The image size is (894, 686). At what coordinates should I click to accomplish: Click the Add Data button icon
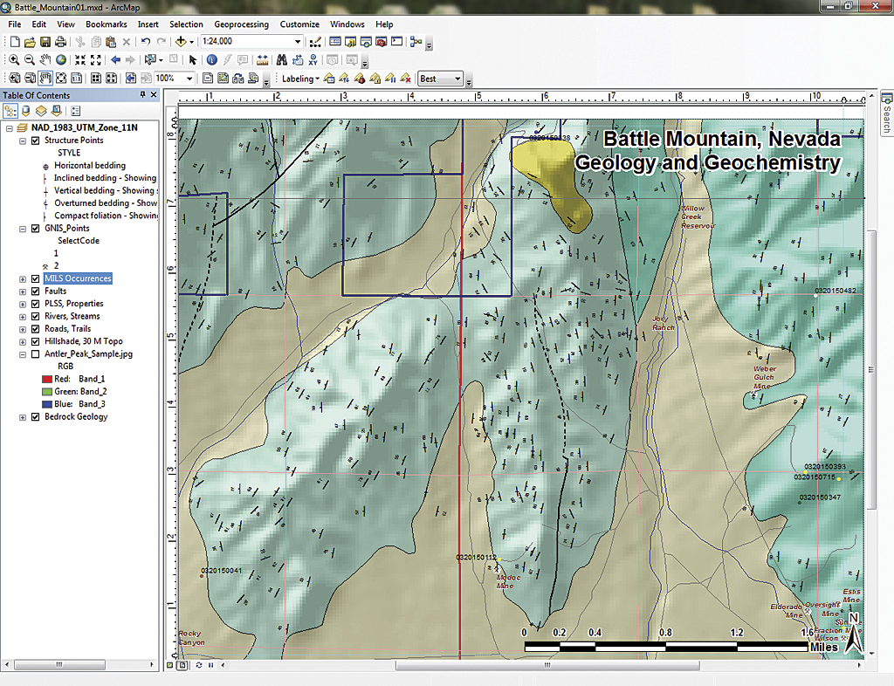click(x=182, y=42)
